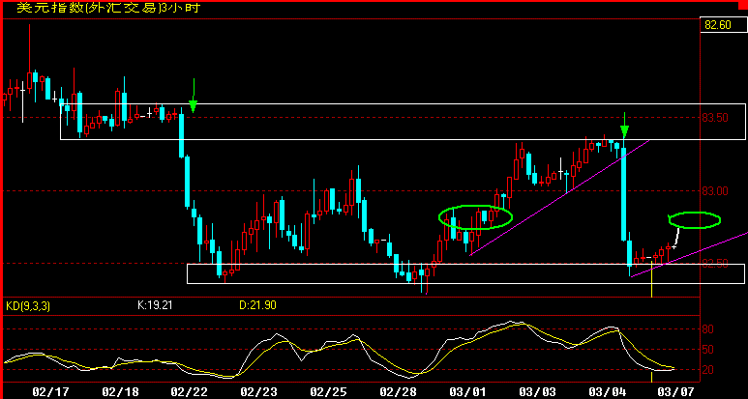Click the chart title 美元指数(外汇交易)3小时
Image resolution: width=748 pixels, height=399 pixels.
[x=108, y=8]
